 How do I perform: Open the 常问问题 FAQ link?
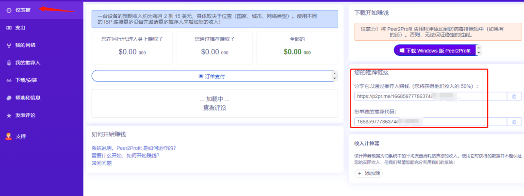[x=101, y=163]
